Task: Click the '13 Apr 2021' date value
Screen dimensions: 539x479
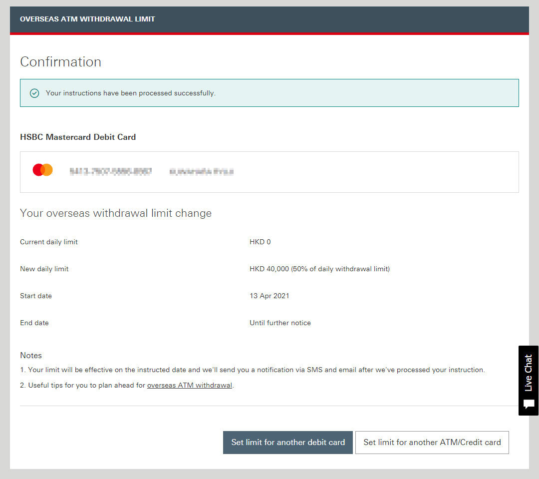Action: click(269, 296)
